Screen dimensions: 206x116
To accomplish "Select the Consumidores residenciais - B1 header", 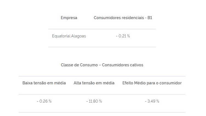I will [x=123, y=18].
